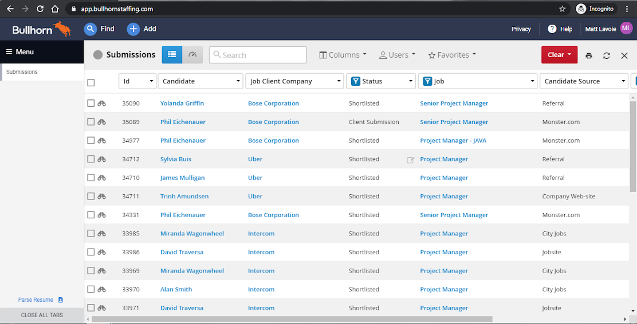Screen dimensions: 637x324
Task: Open the Status column filter icon
Action: (x=355, y=81)
